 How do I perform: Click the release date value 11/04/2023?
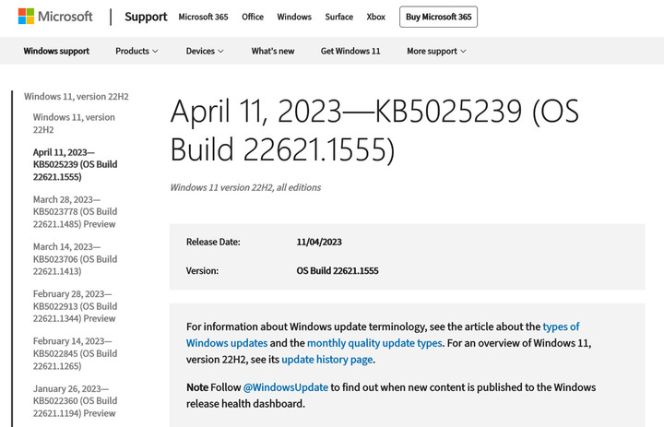[x=319, y=242]
